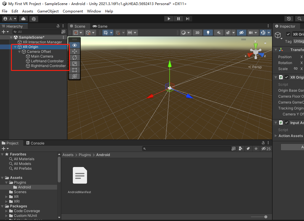Select the Scale tool in scene overlay
The height and width of the screenshot is (221, 304).
point(75,64)
